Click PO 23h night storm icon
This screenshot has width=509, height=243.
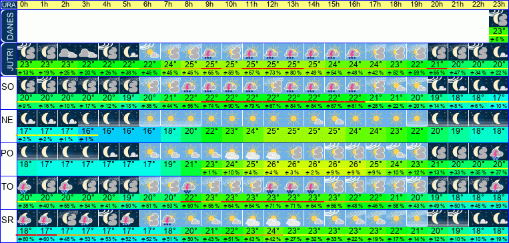coord(498,152)
